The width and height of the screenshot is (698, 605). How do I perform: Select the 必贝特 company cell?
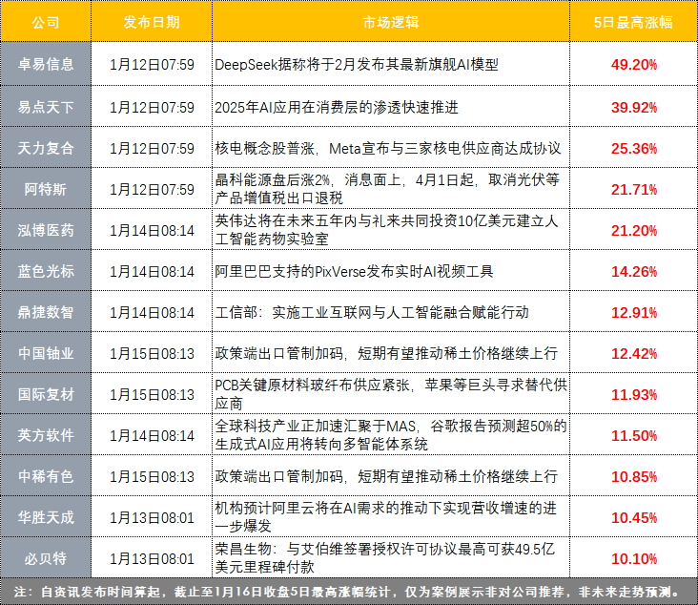point(46,557)
